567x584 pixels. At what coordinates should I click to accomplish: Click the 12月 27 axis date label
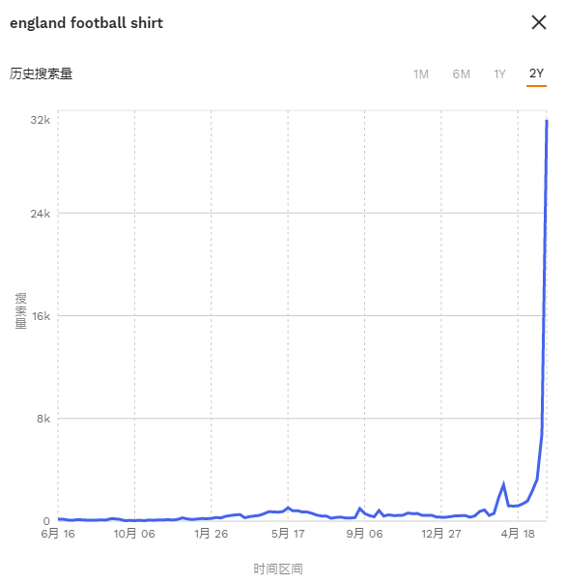[x=440, y=534]
